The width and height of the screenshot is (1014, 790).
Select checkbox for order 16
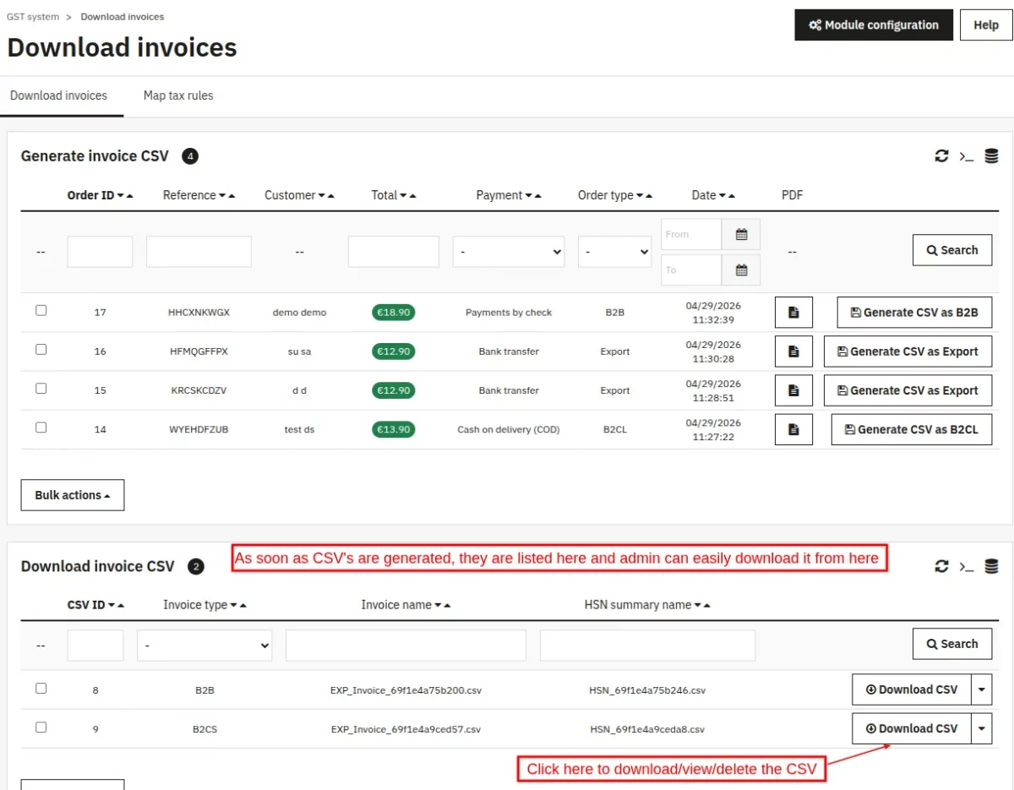tap(41, 349)
